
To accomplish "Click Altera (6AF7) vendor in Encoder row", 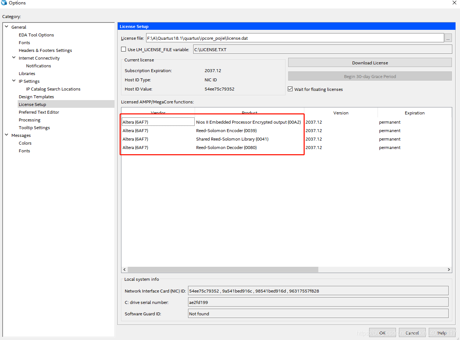I will tap(135, 131).
